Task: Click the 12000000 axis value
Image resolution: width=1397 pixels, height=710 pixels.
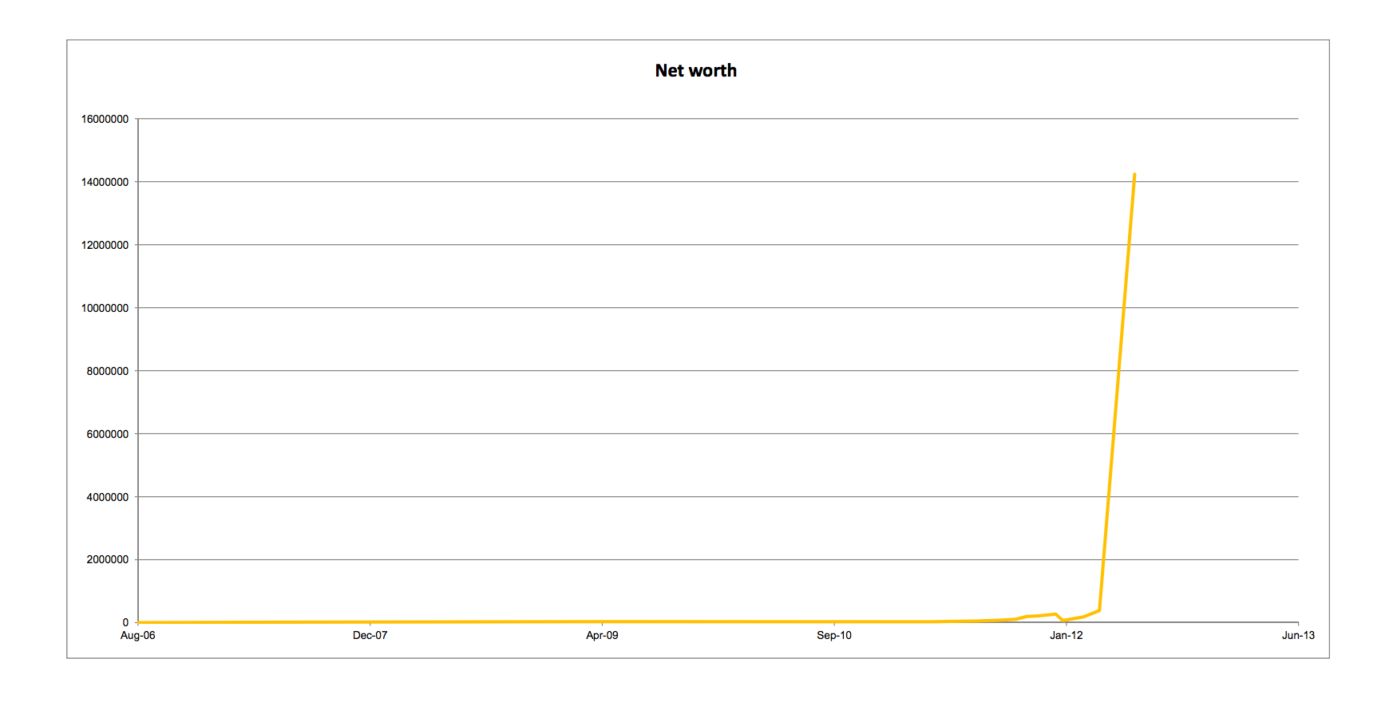Action: click(105, 245)
